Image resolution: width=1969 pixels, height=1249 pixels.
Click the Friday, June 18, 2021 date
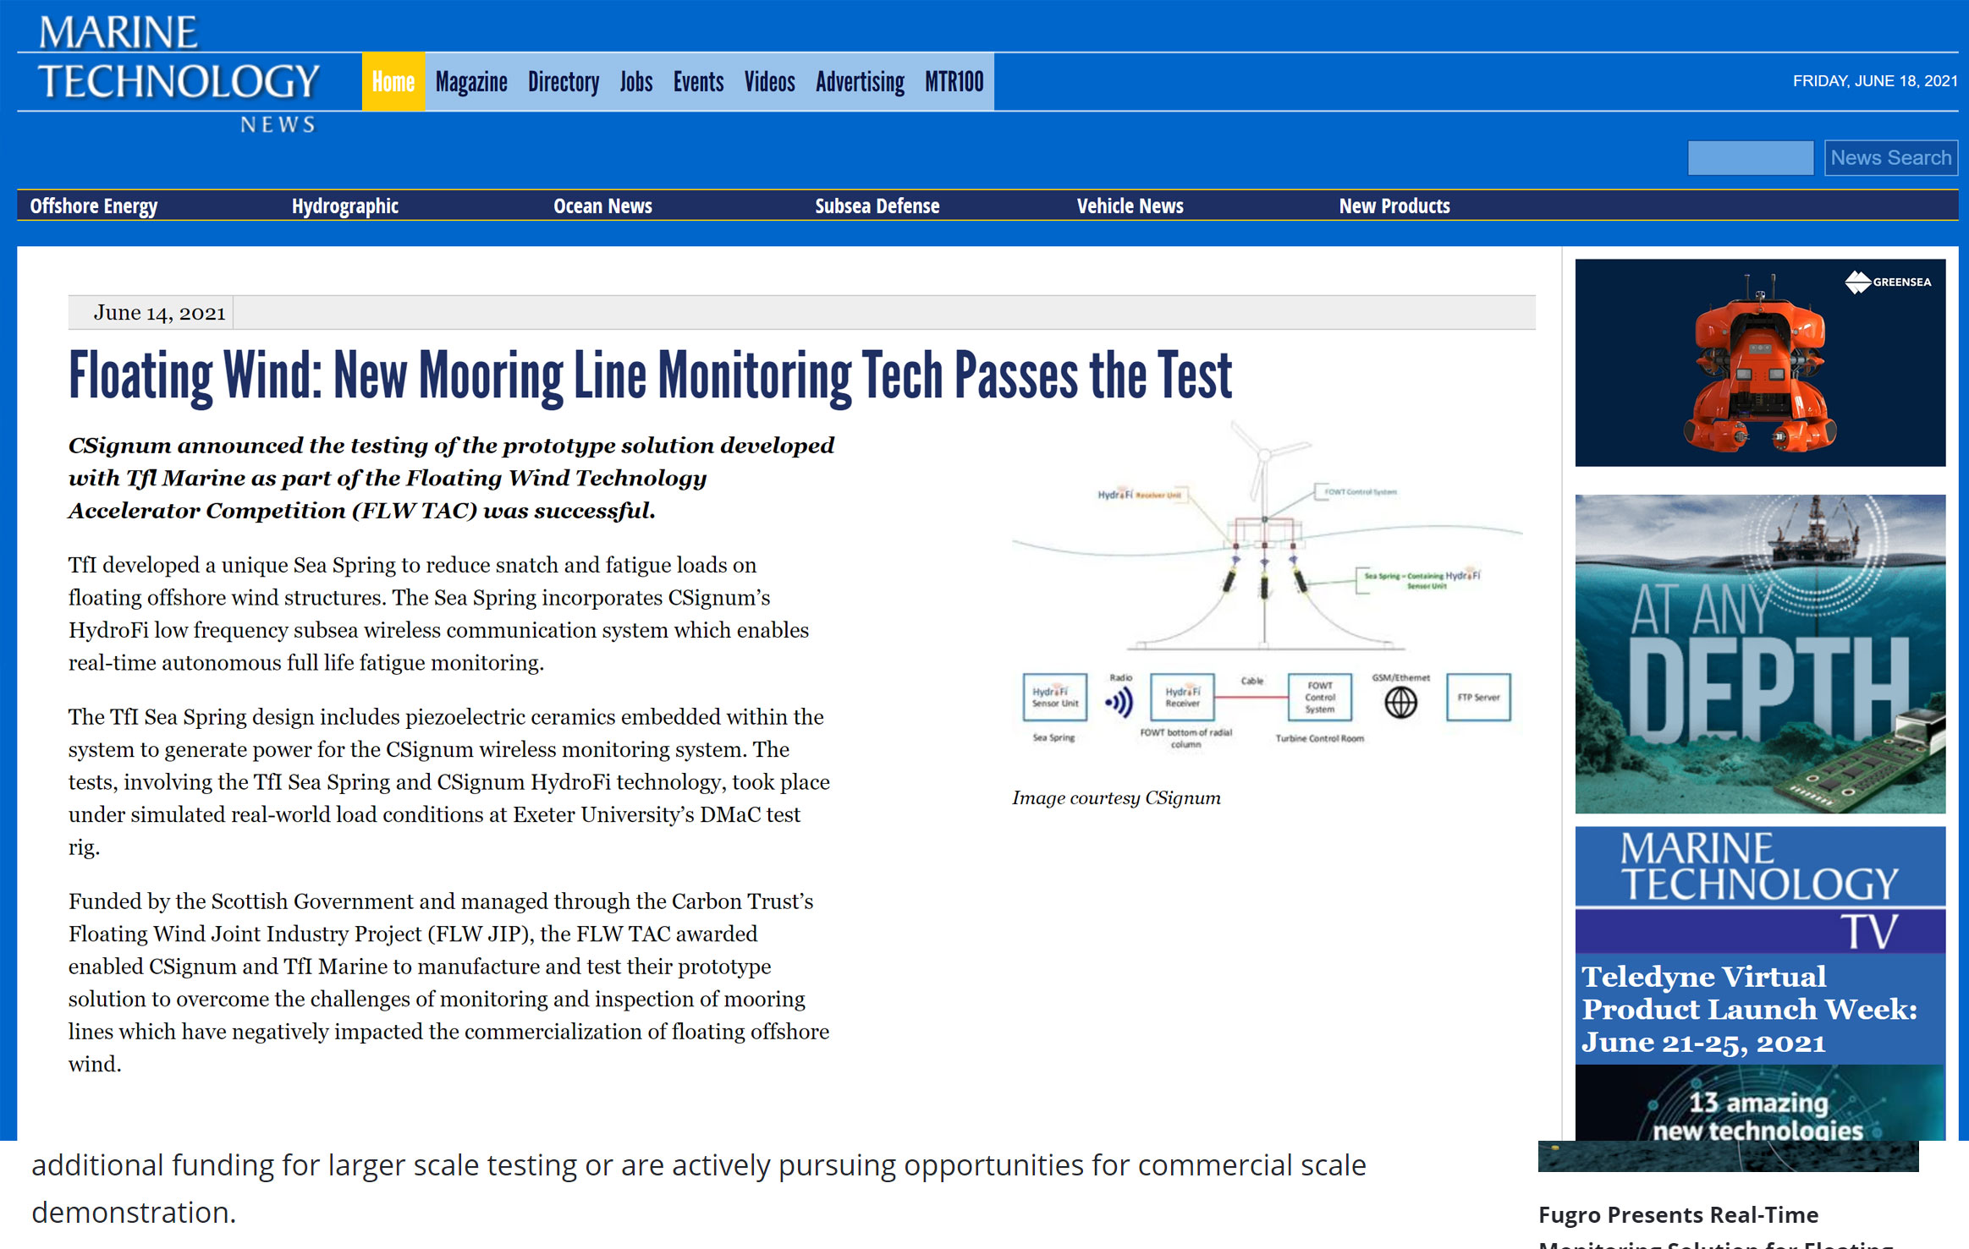pyautogui.click(x=1875, y=81)
